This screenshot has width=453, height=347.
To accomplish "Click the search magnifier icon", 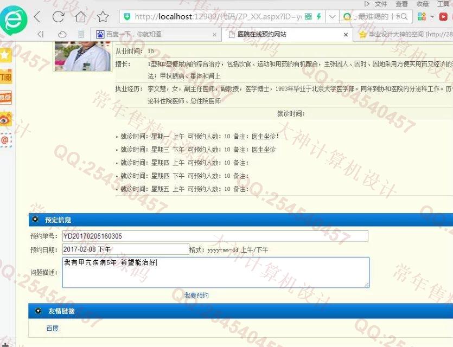I will pos(404,17).
